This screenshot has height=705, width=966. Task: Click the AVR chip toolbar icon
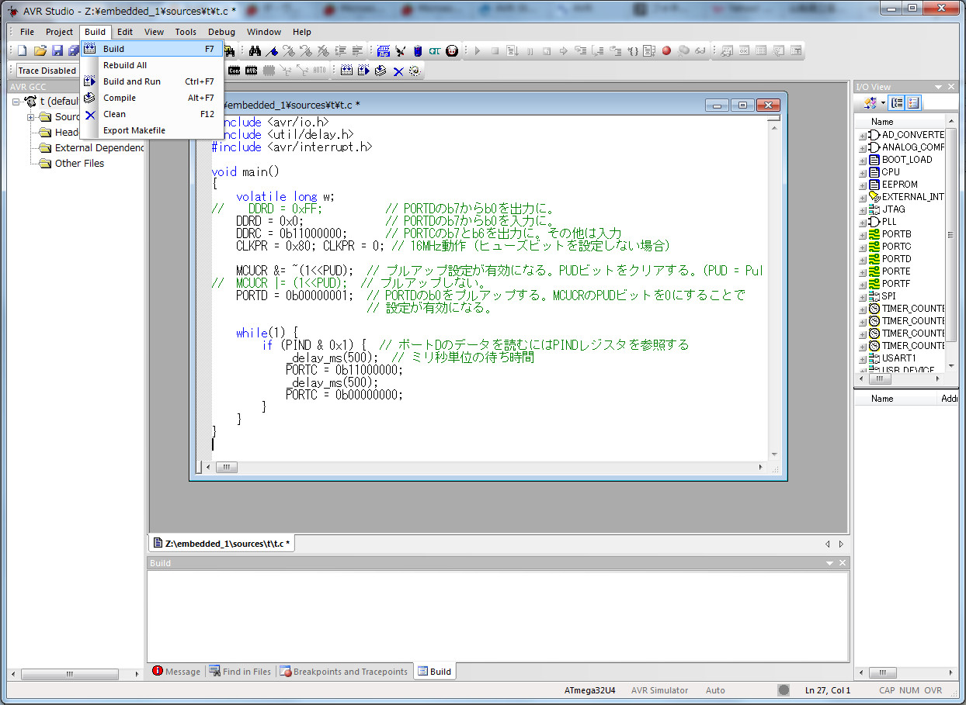click(x=251, y=71)
